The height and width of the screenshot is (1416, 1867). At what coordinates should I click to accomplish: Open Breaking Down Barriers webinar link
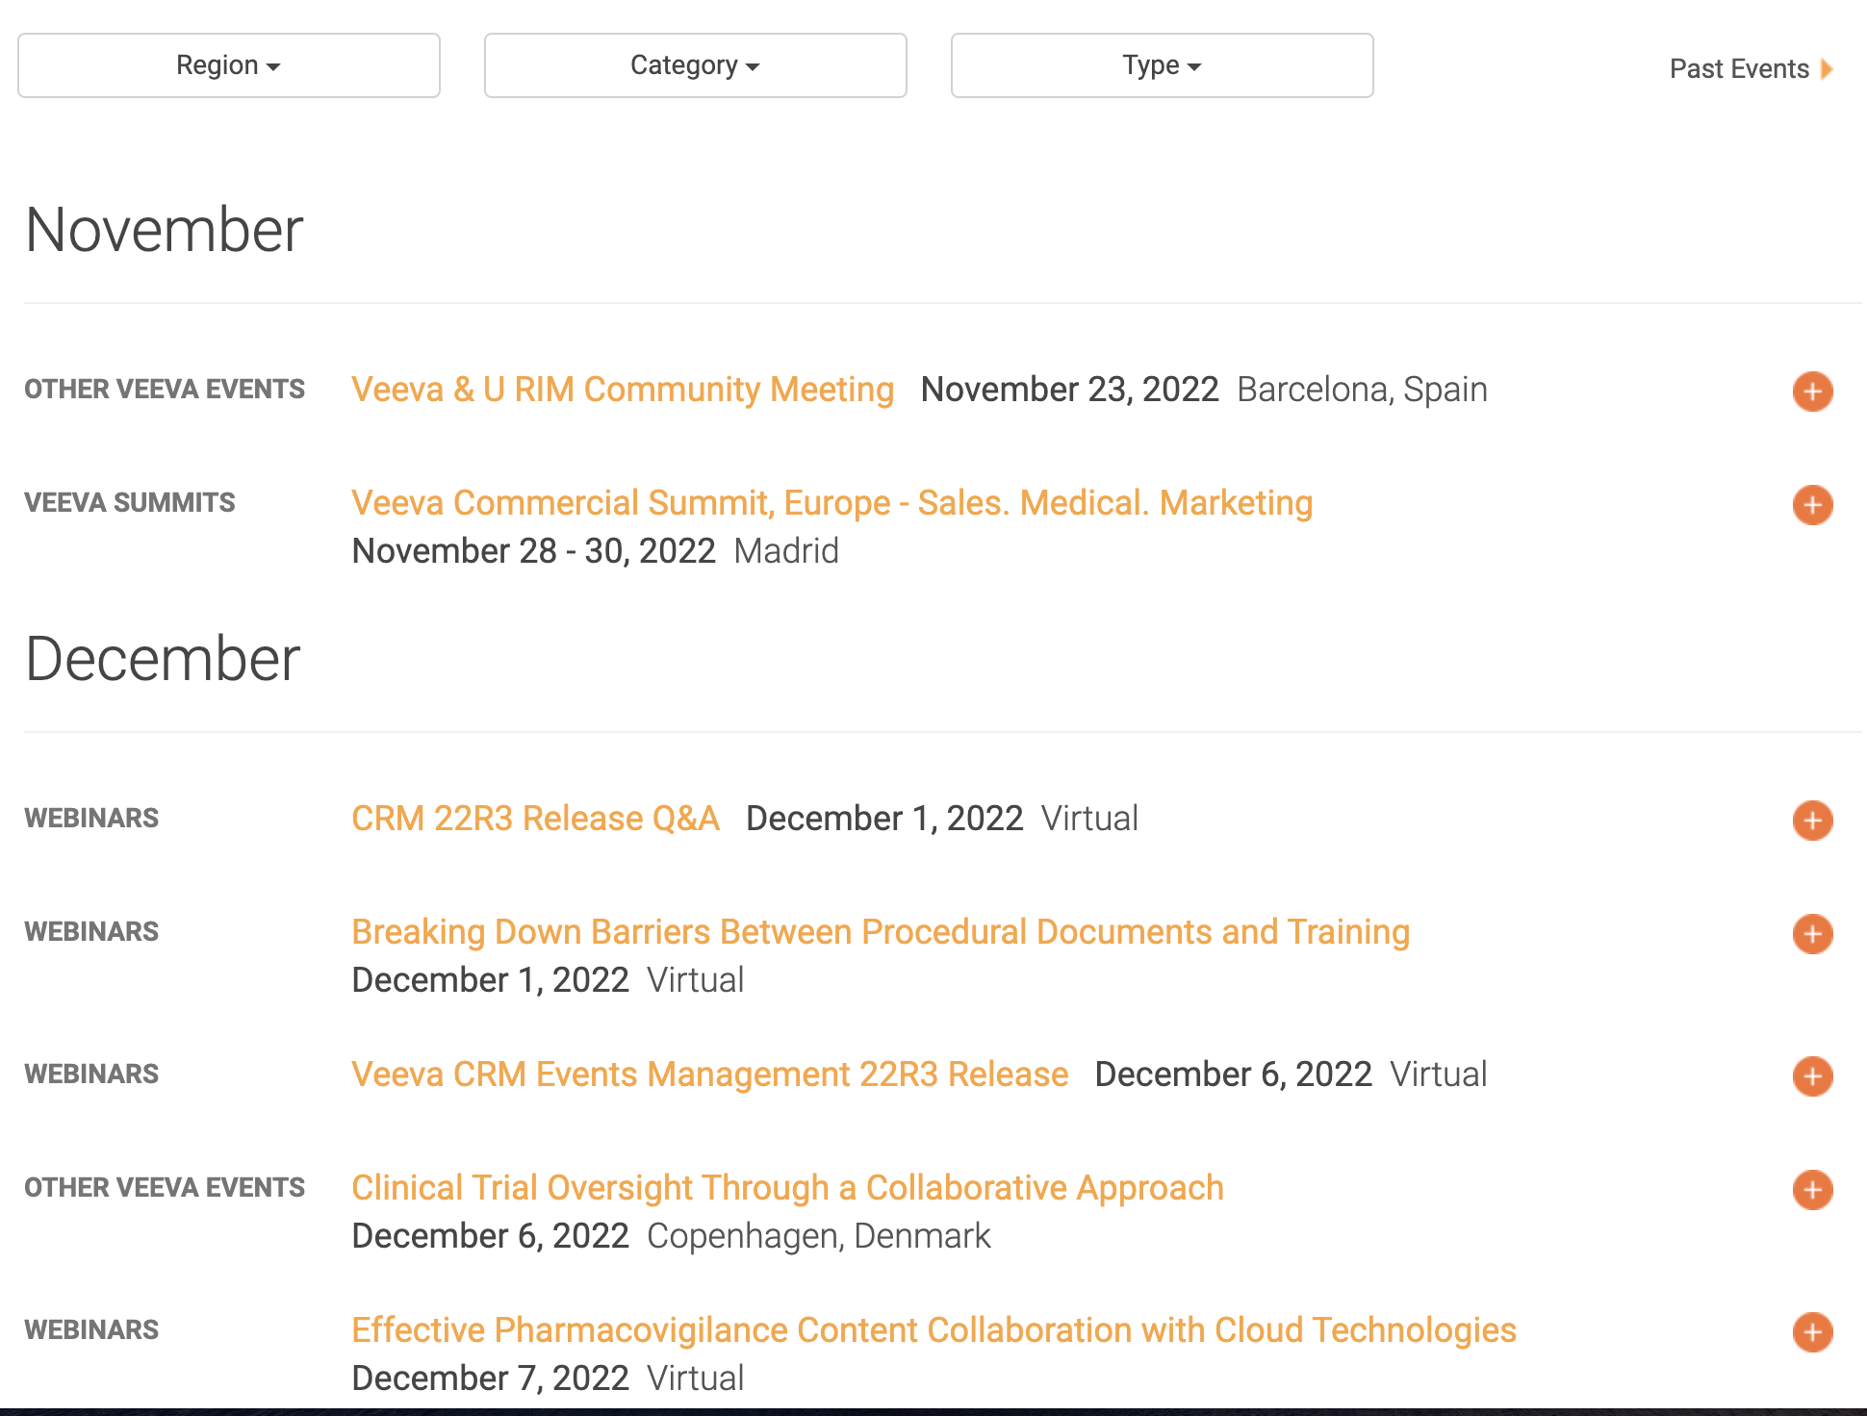880,932
